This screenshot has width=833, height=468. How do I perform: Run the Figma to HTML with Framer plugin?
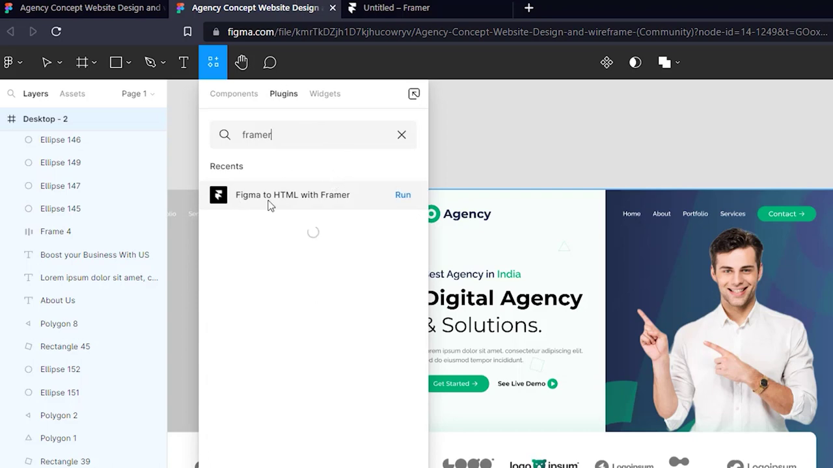[x=403, y=195]
